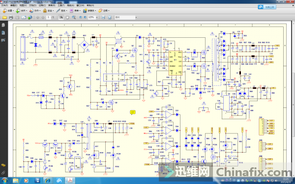
Task: Open the Bookmarks panel in the sidebar
Action: (x=3, y=33)
